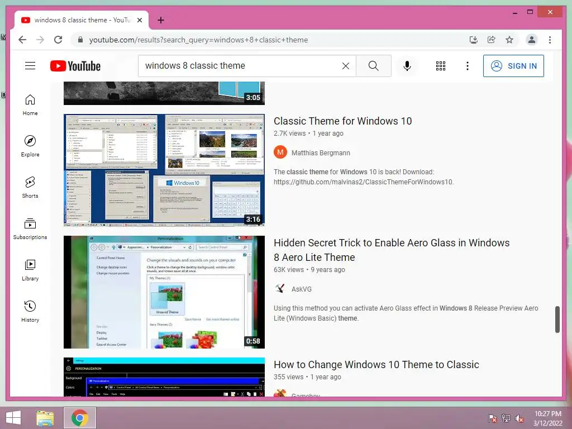This screenshot has height=429, width=572.
Task: Open the Classic Theme for Windows 10 thumbnail
Action: pos(164,170)
